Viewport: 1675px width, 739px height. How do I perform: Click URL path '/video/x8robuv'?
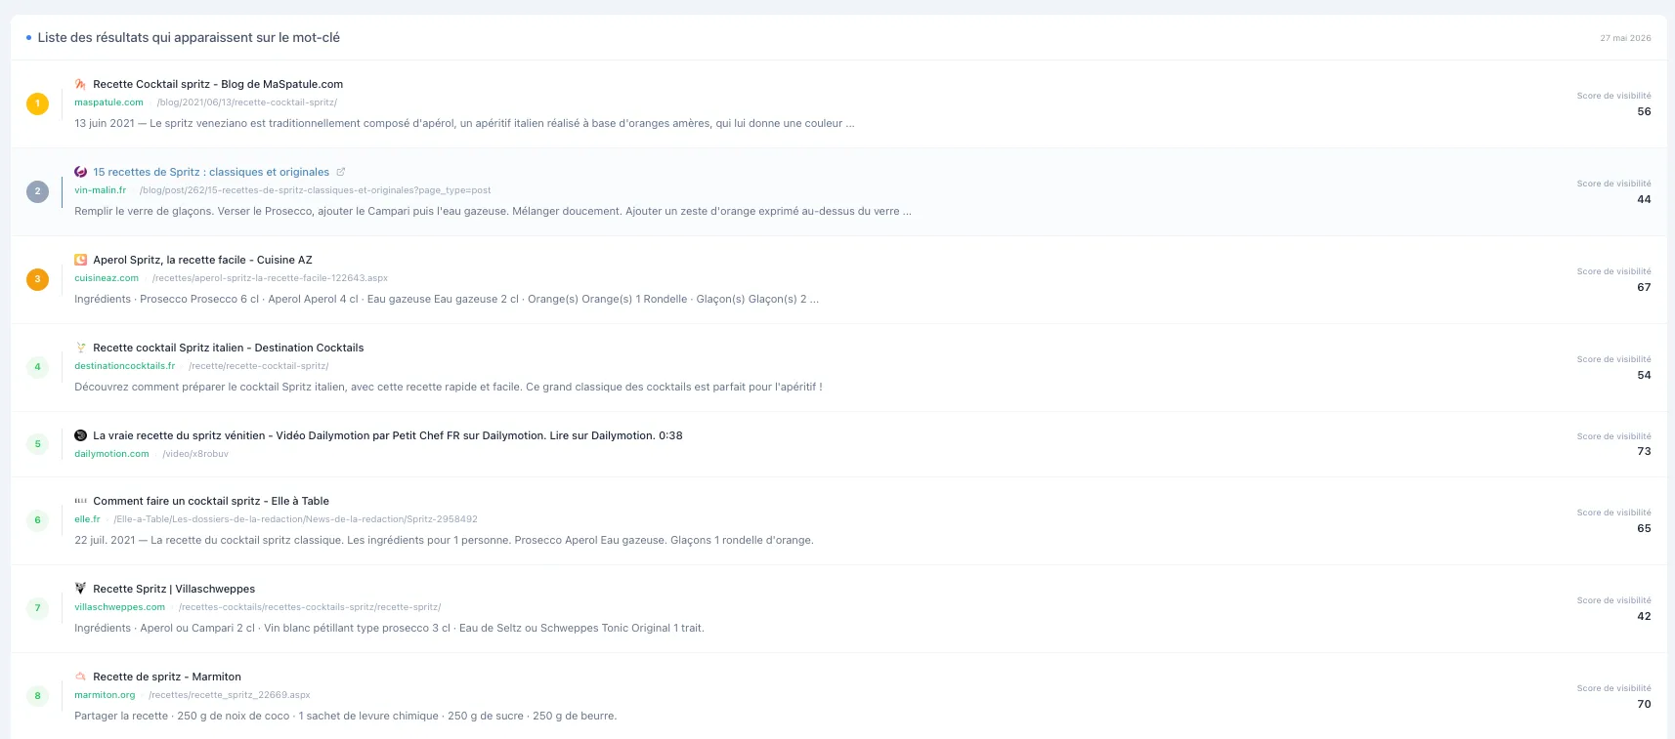pyautogui.click(x=195, y=454)
